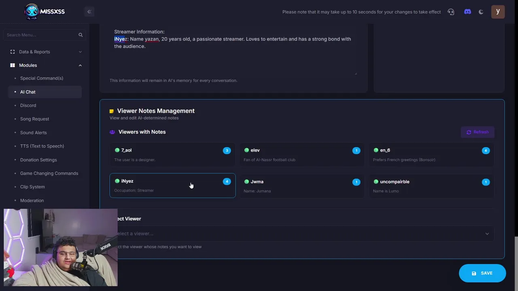Open the Discord icon in header
This screenshot has height=291, width=518.
(x=467, y=12)
